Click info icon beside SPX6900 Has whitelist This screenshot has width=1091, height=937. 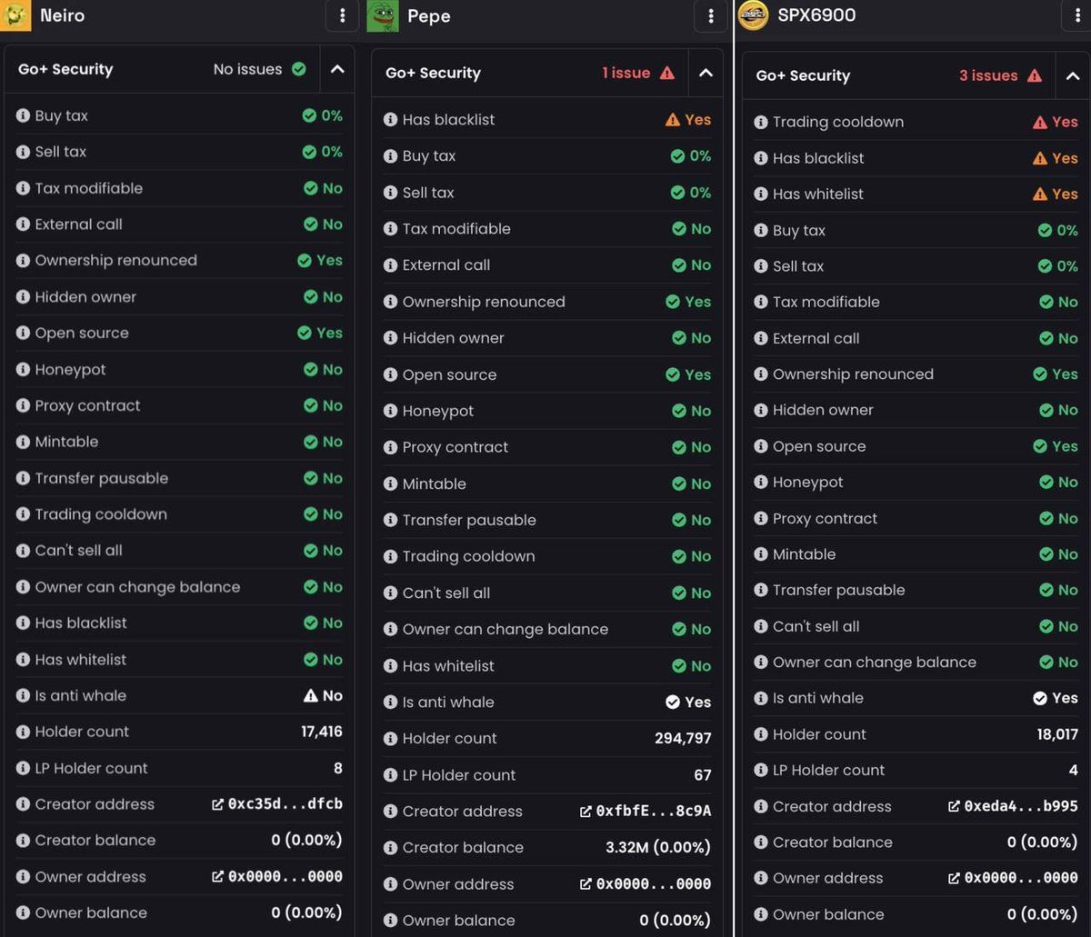click(761, 194)
